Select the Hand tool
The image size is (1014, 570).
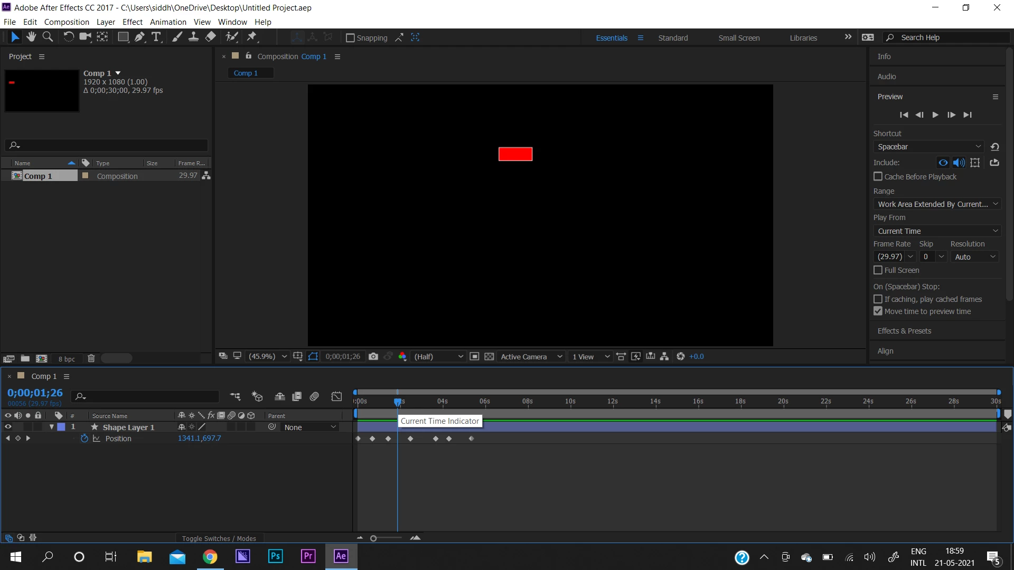tap(31, 37)
